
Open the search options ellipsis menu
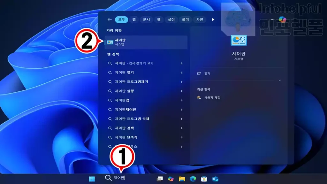click(x=273, y=19)
